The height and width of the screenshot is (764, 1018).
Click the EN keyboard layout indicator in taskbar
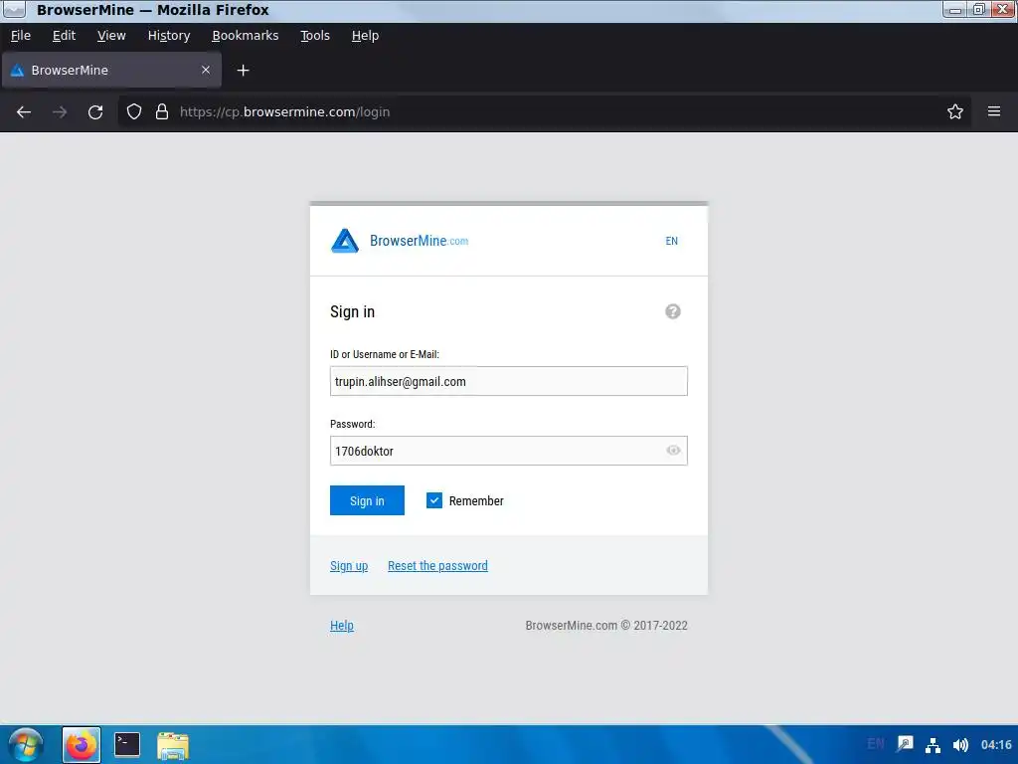tap(875, 744)
